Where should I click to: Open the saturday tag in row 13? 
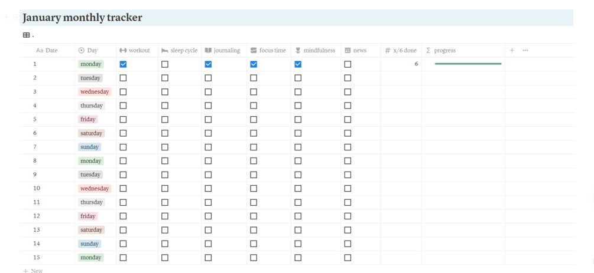[91, 230]
